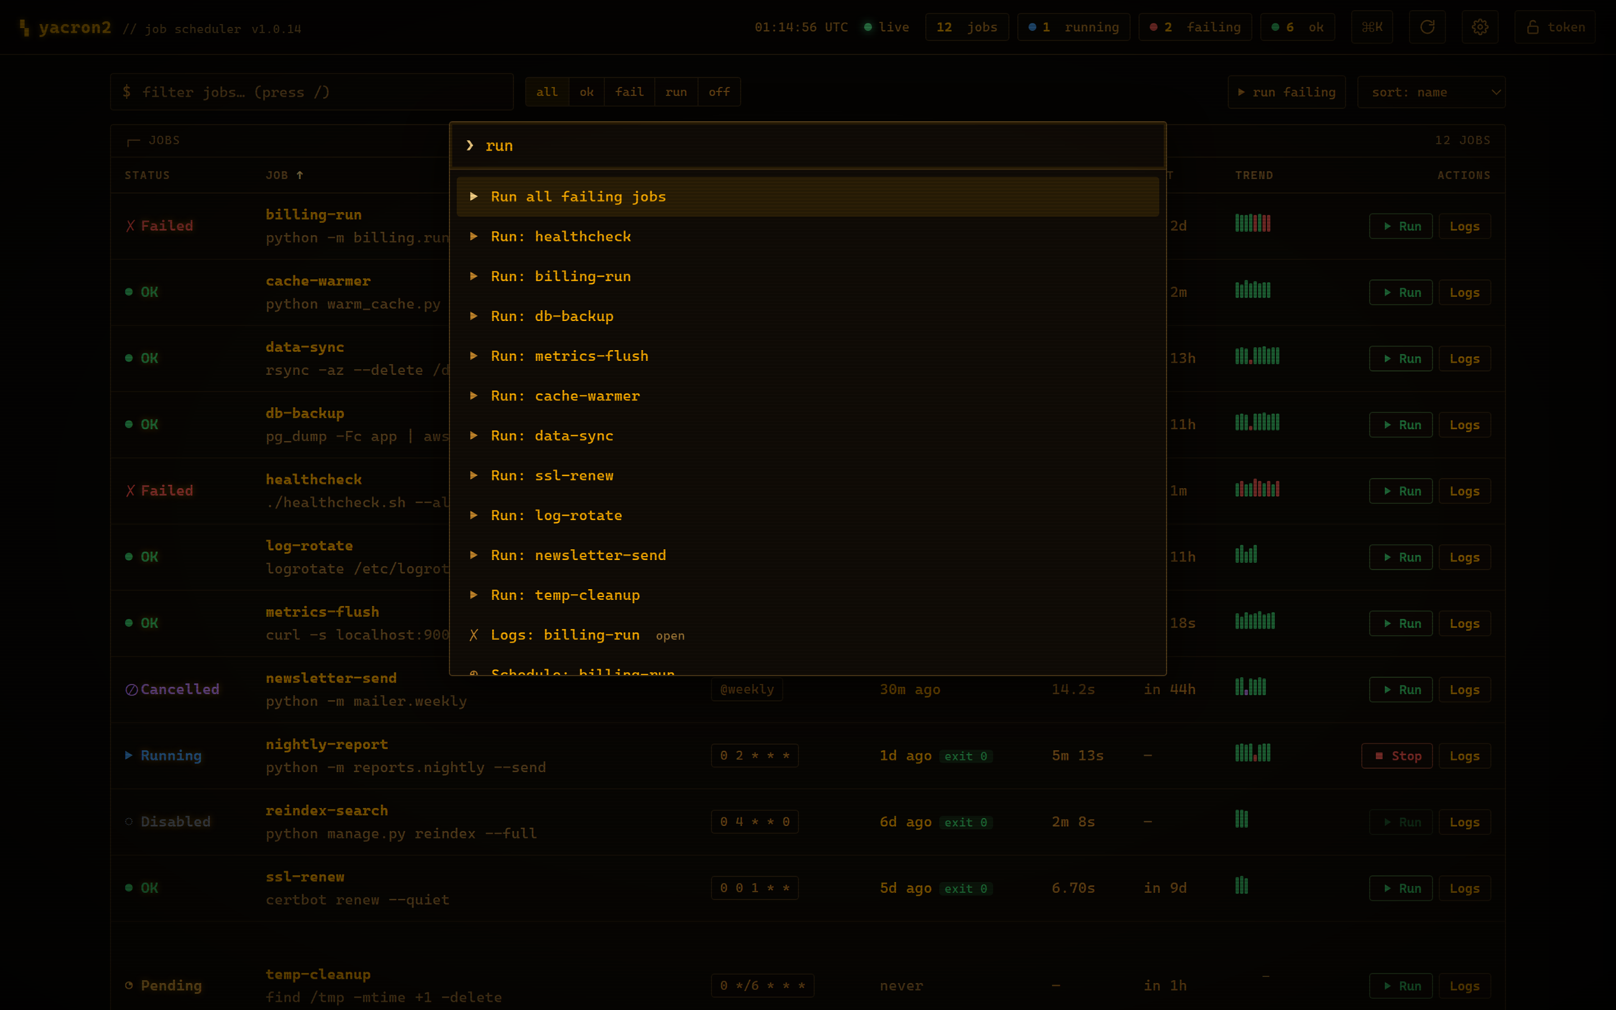Open command palette ⌘K button
Image resolution: width=1616 pixels, height=1010 pixels.
click(1371, 27)
